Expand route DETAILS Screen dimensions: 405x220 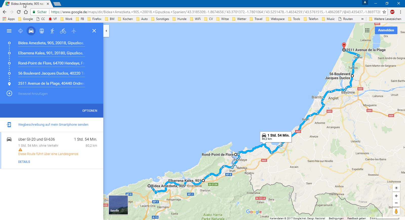[x=24, y=162]
